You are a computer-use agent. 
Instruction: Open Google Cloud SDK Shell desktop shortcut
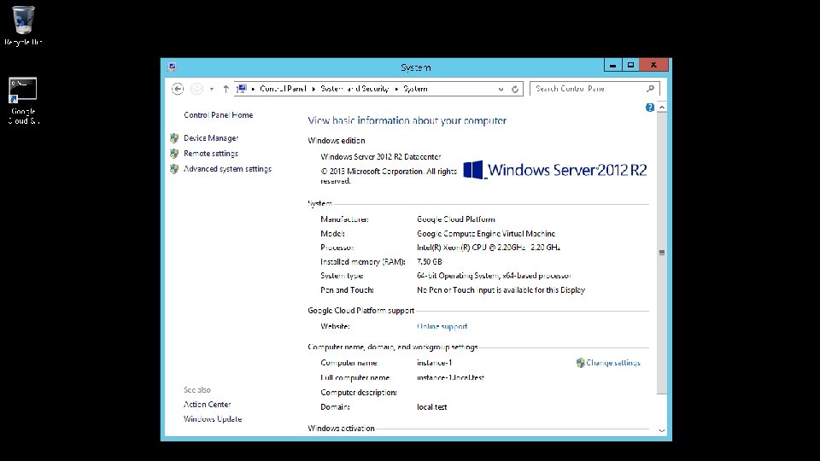(23, 101)
